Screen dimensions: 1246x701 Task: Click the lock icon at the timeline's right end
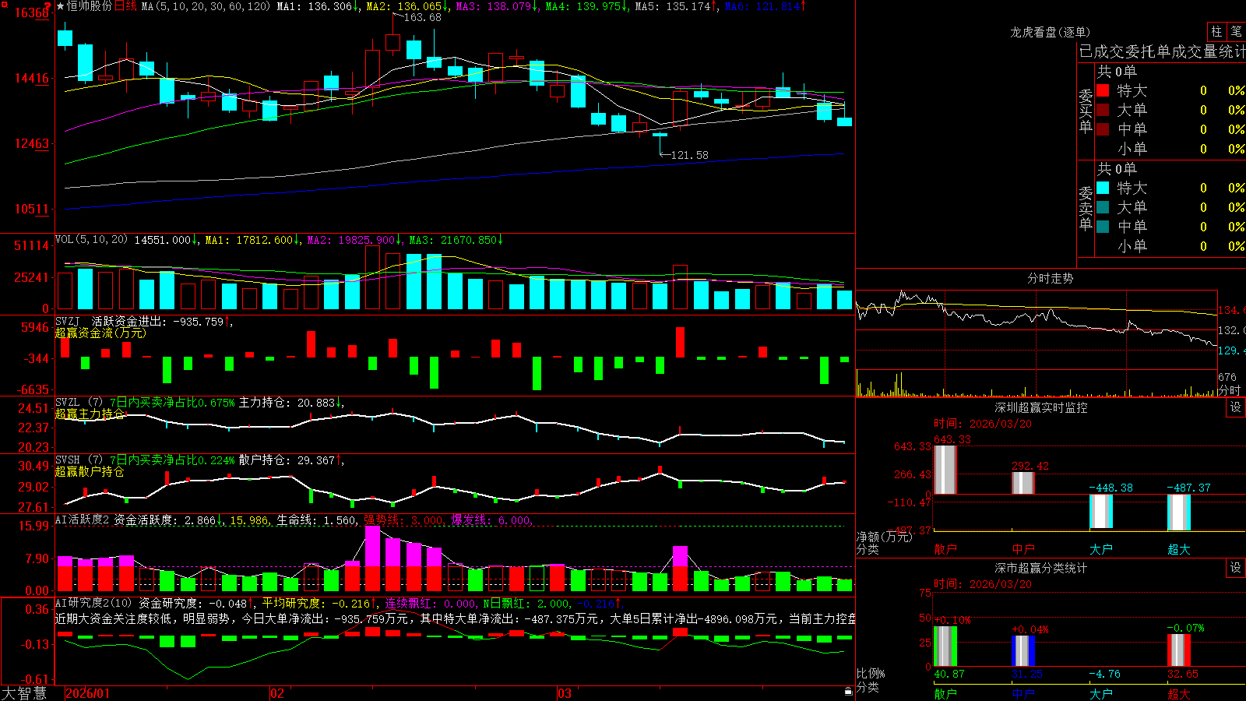tap(848, 691)
